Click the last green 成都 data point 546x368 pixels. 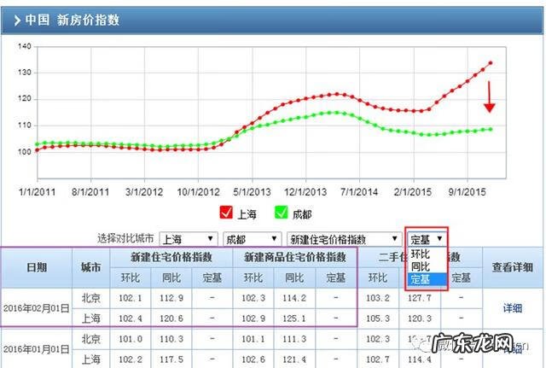coord(491,129)
